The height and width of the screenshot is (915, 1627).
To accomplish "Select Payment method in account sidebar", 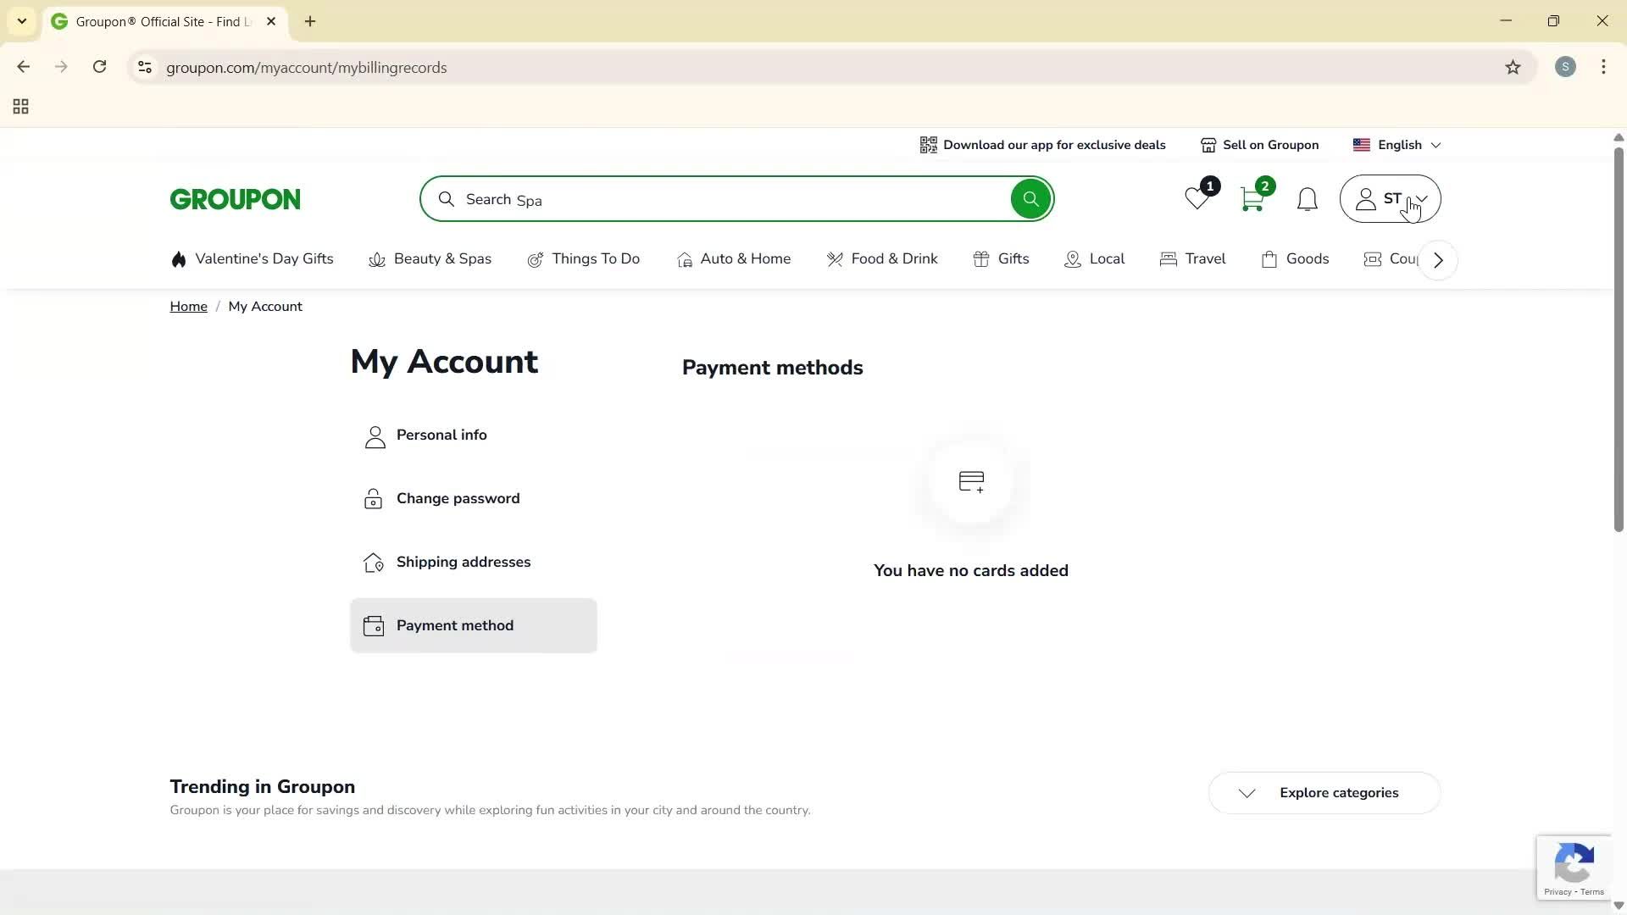I will pyautogui.click(x=455, y=625).
